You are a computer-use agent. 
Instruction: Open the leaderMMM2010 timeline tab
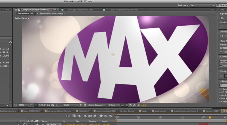(31, 111)
